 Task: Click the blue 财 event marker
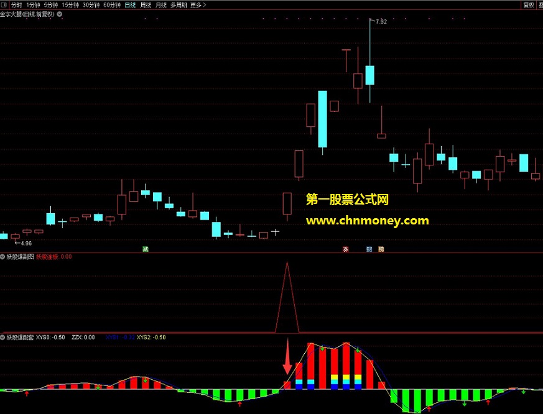coord(369,249)
